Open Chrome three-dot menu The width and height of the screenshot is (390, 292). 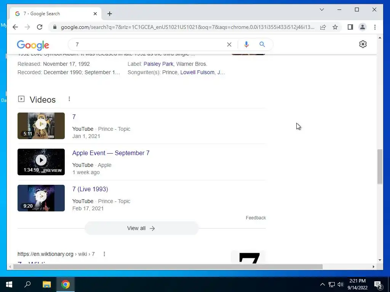pyautogui.click(x=375, y=27)
